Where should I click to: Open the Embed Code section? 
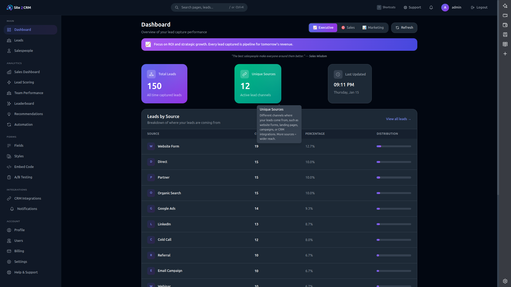point(23,167)
